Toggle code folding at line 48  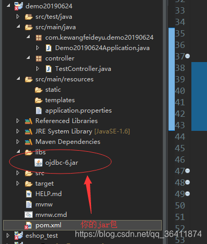point(188,182)
